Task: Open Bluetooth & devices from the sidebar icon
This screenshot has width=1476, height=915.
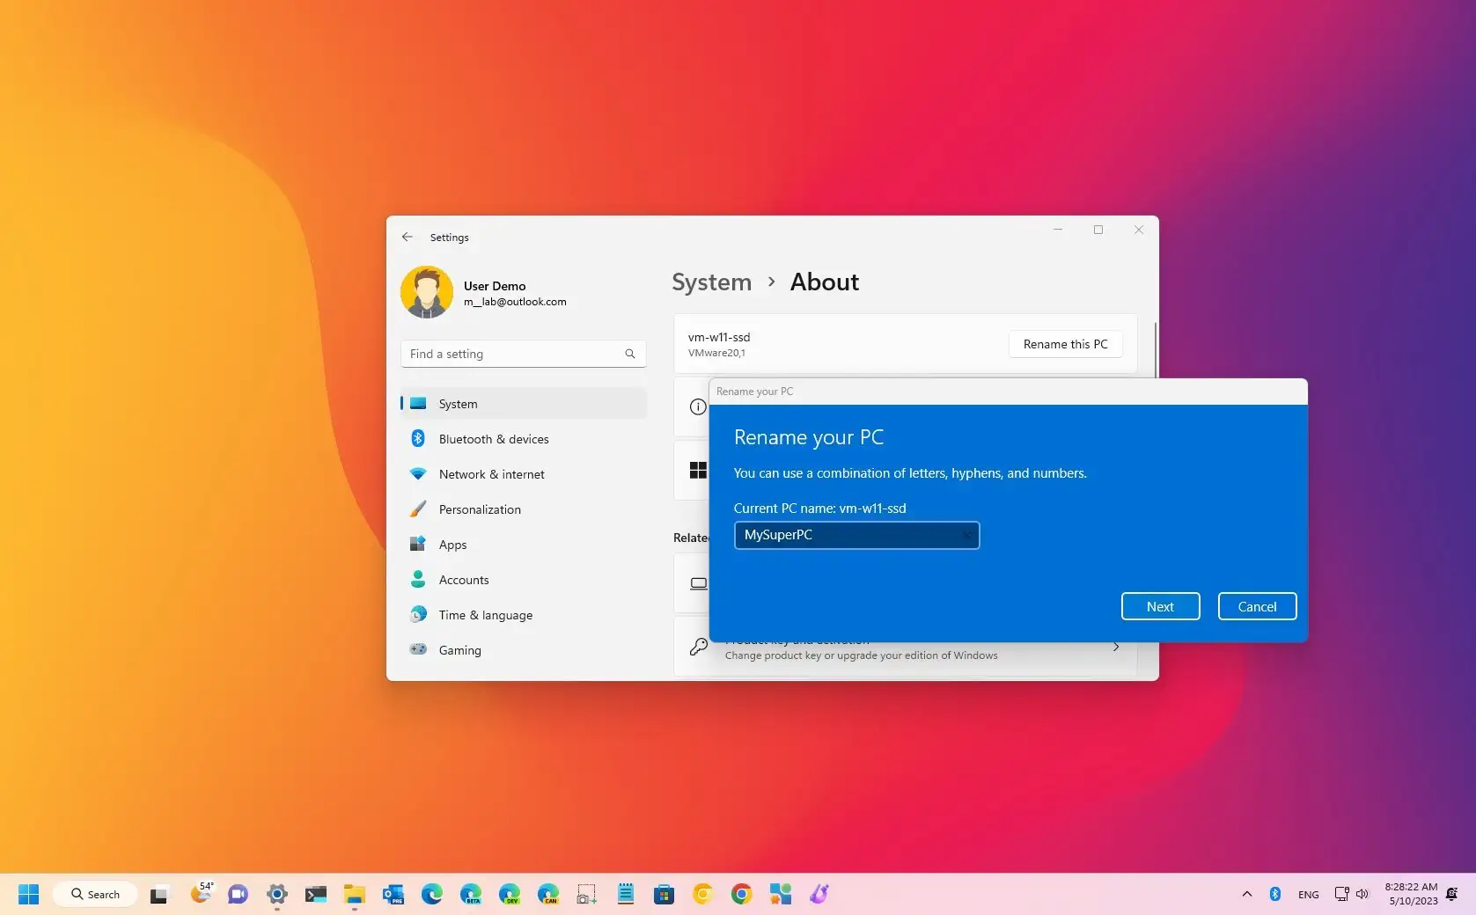Action: coord(418,438)
